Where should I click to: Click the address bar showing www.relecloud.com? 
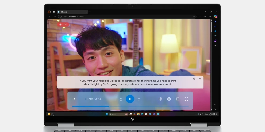click(x=127, y=16)
